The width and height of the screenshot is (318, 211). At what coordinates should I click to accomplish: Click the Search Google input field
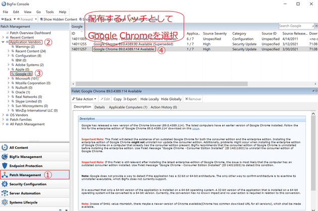(x=296, y=26)
